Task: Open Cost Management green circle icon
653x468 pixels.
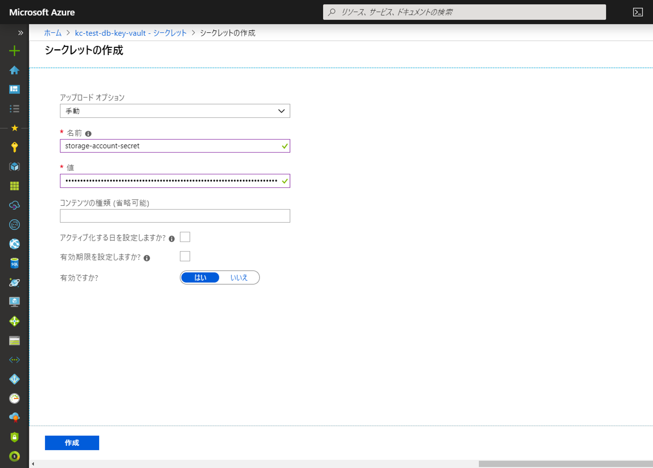Action: click(15, 456)
